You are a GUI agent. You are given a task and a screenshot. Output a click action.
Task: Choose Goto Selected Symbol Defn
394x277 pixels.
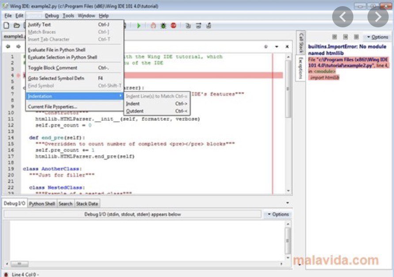74,78
